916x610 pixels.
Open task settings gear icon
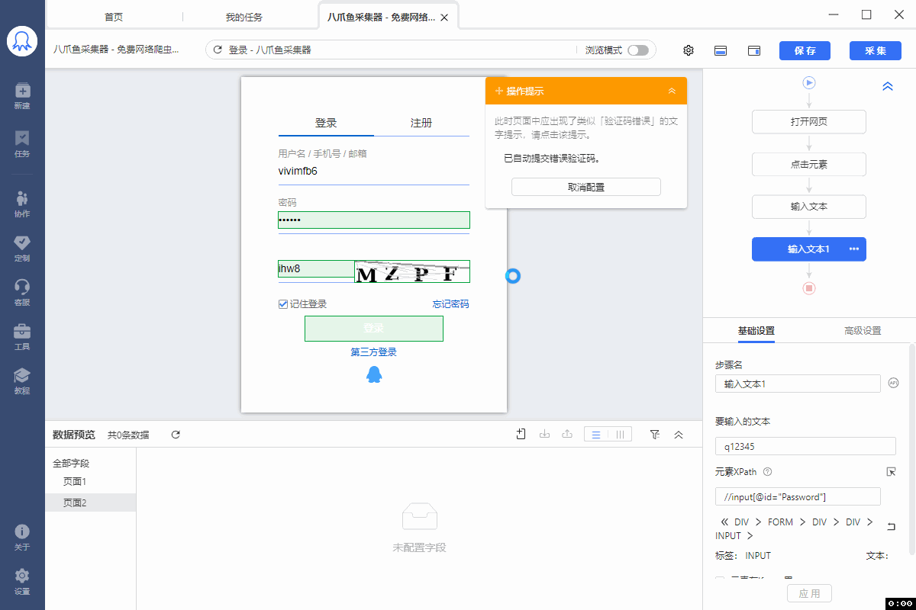point(689,50)
